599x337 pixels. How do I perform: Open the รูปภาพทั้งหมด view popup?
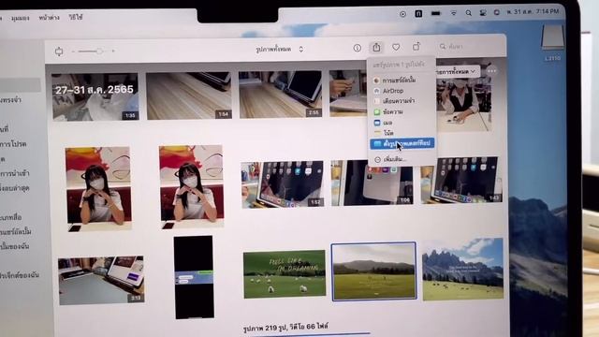(x=280, y=50)
